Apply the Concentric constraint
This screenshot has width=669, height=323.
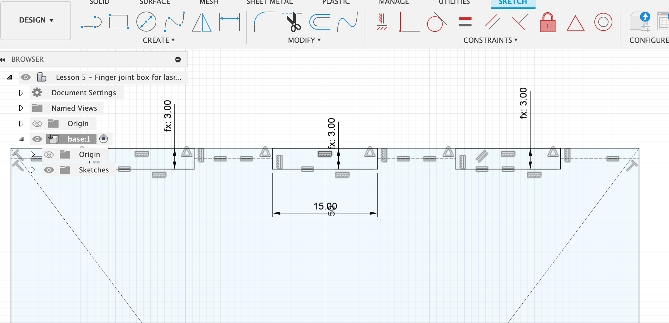(603, 22)
